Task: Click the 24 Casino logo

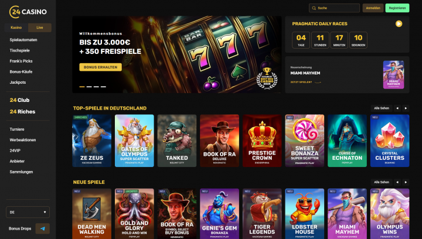Action: point(28,12)
